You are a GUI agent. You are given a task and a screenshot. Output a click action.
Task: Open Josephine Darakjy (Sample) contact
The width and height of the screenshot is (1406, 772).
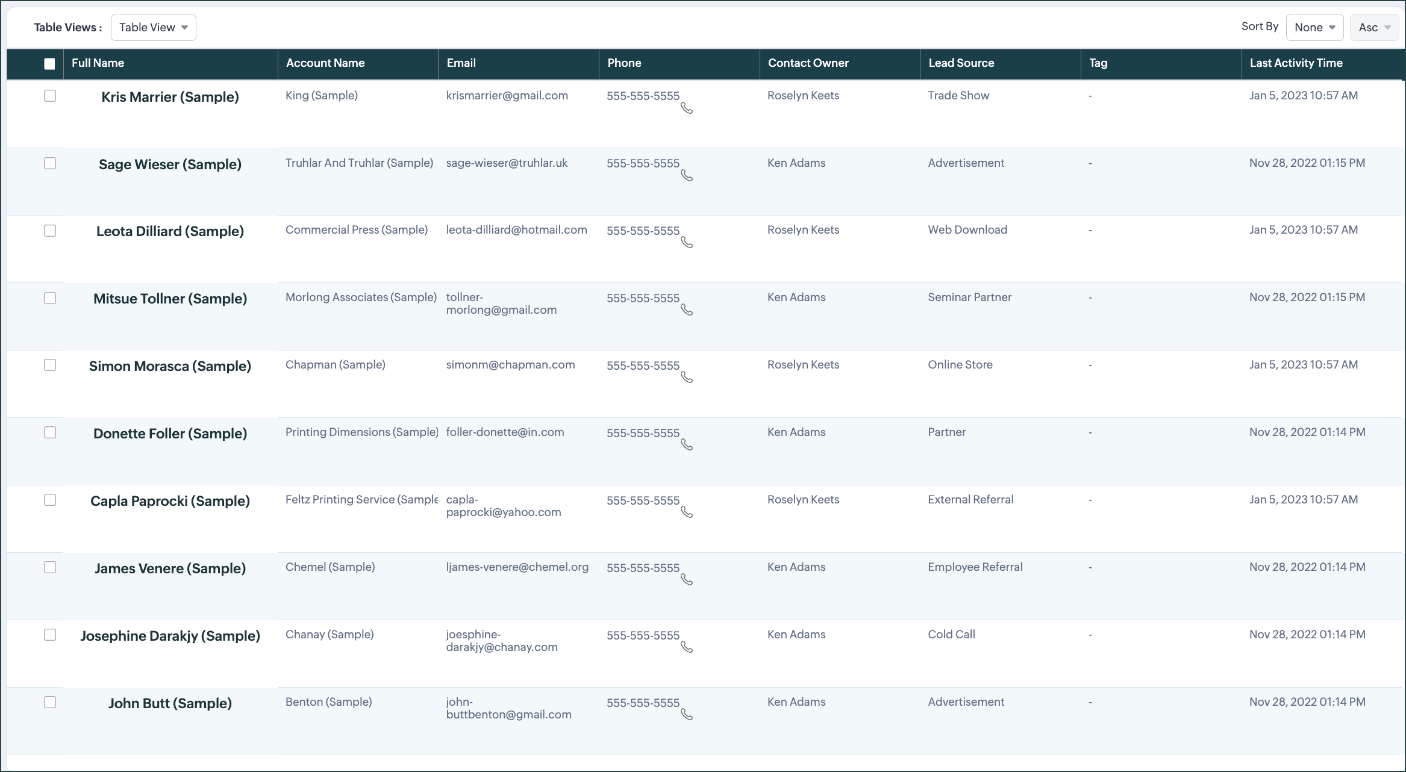point(170,636)
